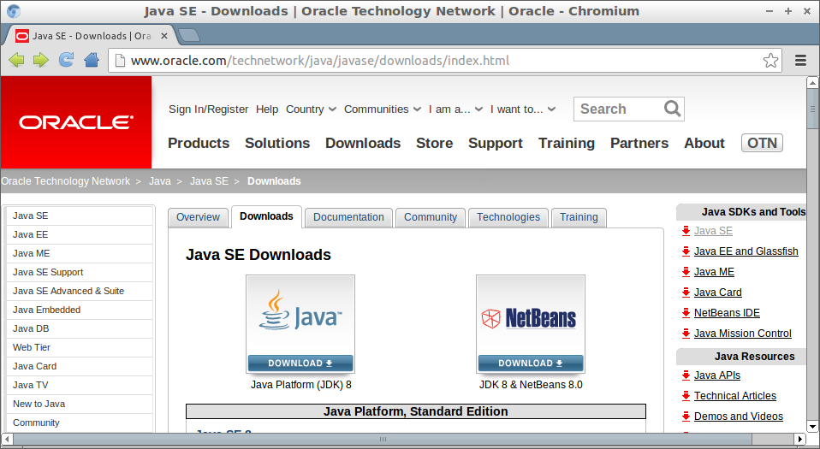Viewport: 820px width, 449px height.
Task: Click the NetBeans logo thumbnail
Action: (x=531, y=316)
